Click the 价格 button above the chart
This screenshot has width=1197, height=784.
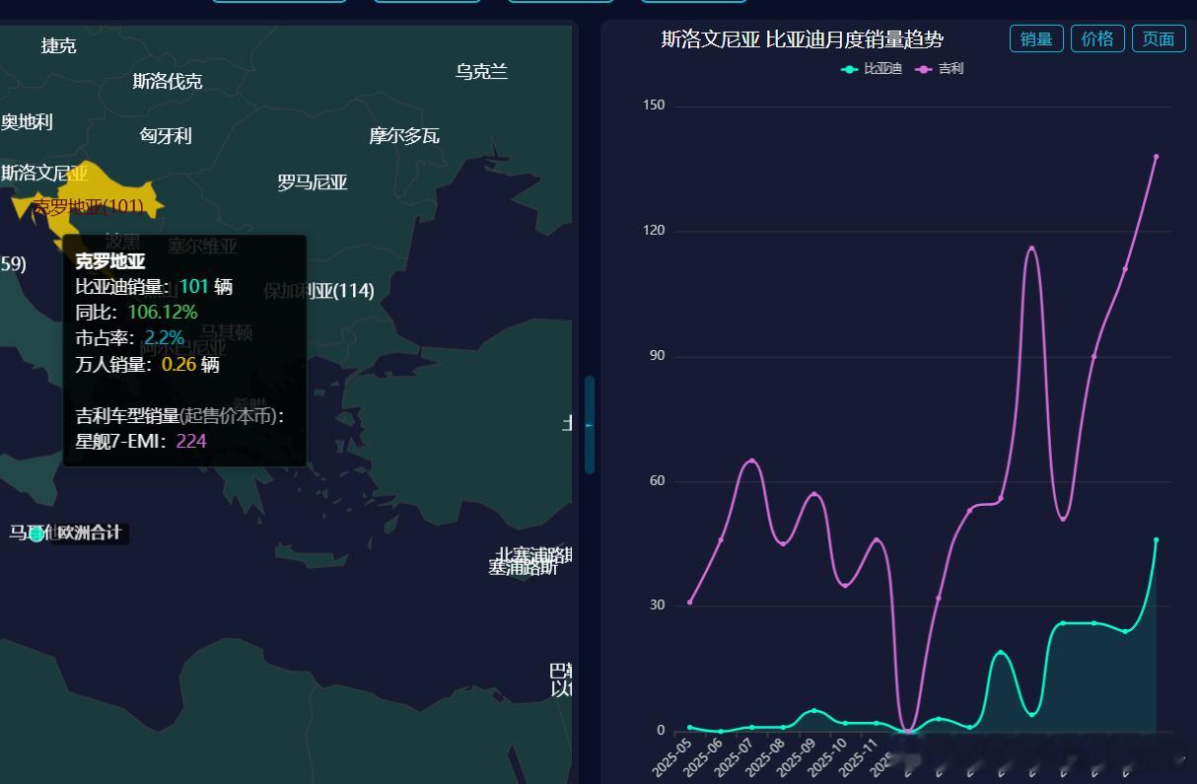tap(1097, 38)
